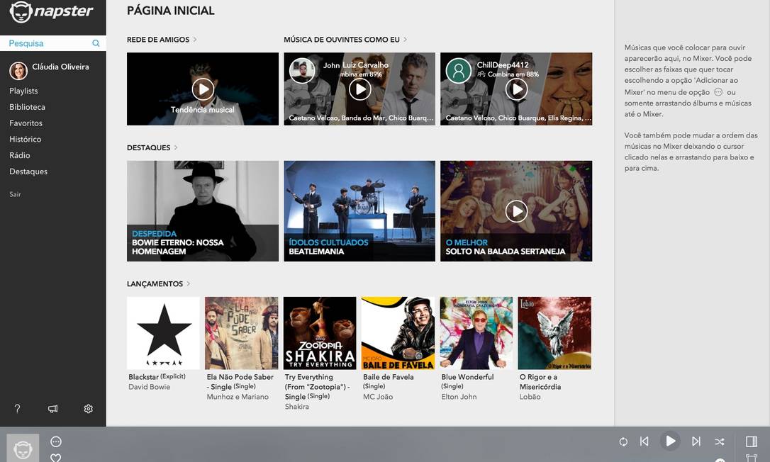Click the help question mark icon
The height and width of the screenshot is (462, 770).
[x=18, y=409]
